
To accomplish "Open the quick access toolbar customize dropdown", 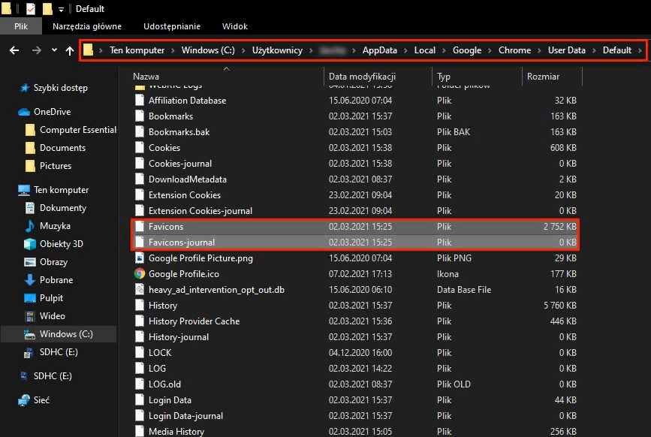I will pos(61,9).
